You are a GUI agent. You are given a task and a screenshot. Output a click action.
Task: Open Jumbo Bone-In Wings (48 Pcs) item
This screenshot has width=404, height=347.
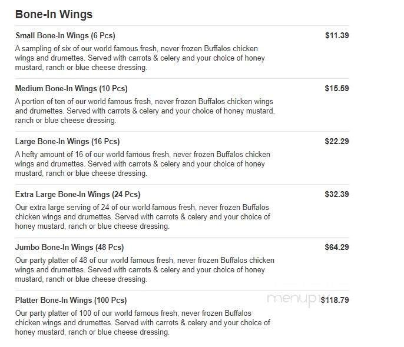[x=69, y=247]
